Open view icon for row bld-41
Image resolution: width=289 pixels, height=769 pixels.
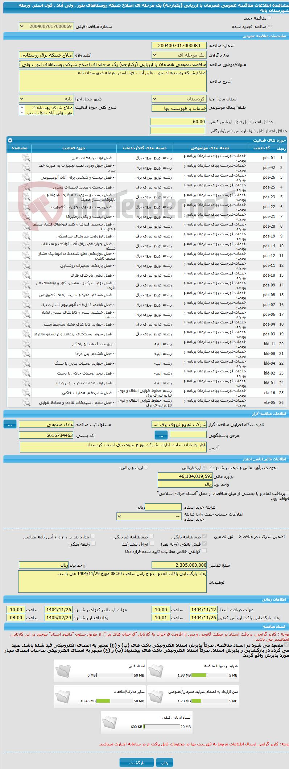26,344
